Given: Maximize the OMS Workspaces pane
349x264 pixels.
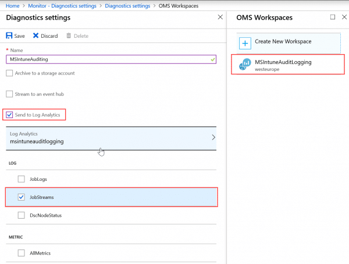Looking at the screenshot, I should (x=333, y=17).
